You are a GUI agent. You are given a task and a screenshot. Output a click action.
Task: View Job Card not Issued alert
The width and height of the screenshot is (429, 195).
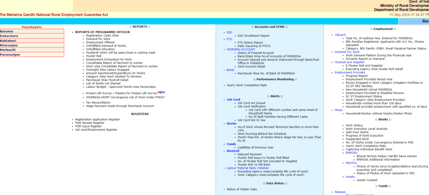251,103
